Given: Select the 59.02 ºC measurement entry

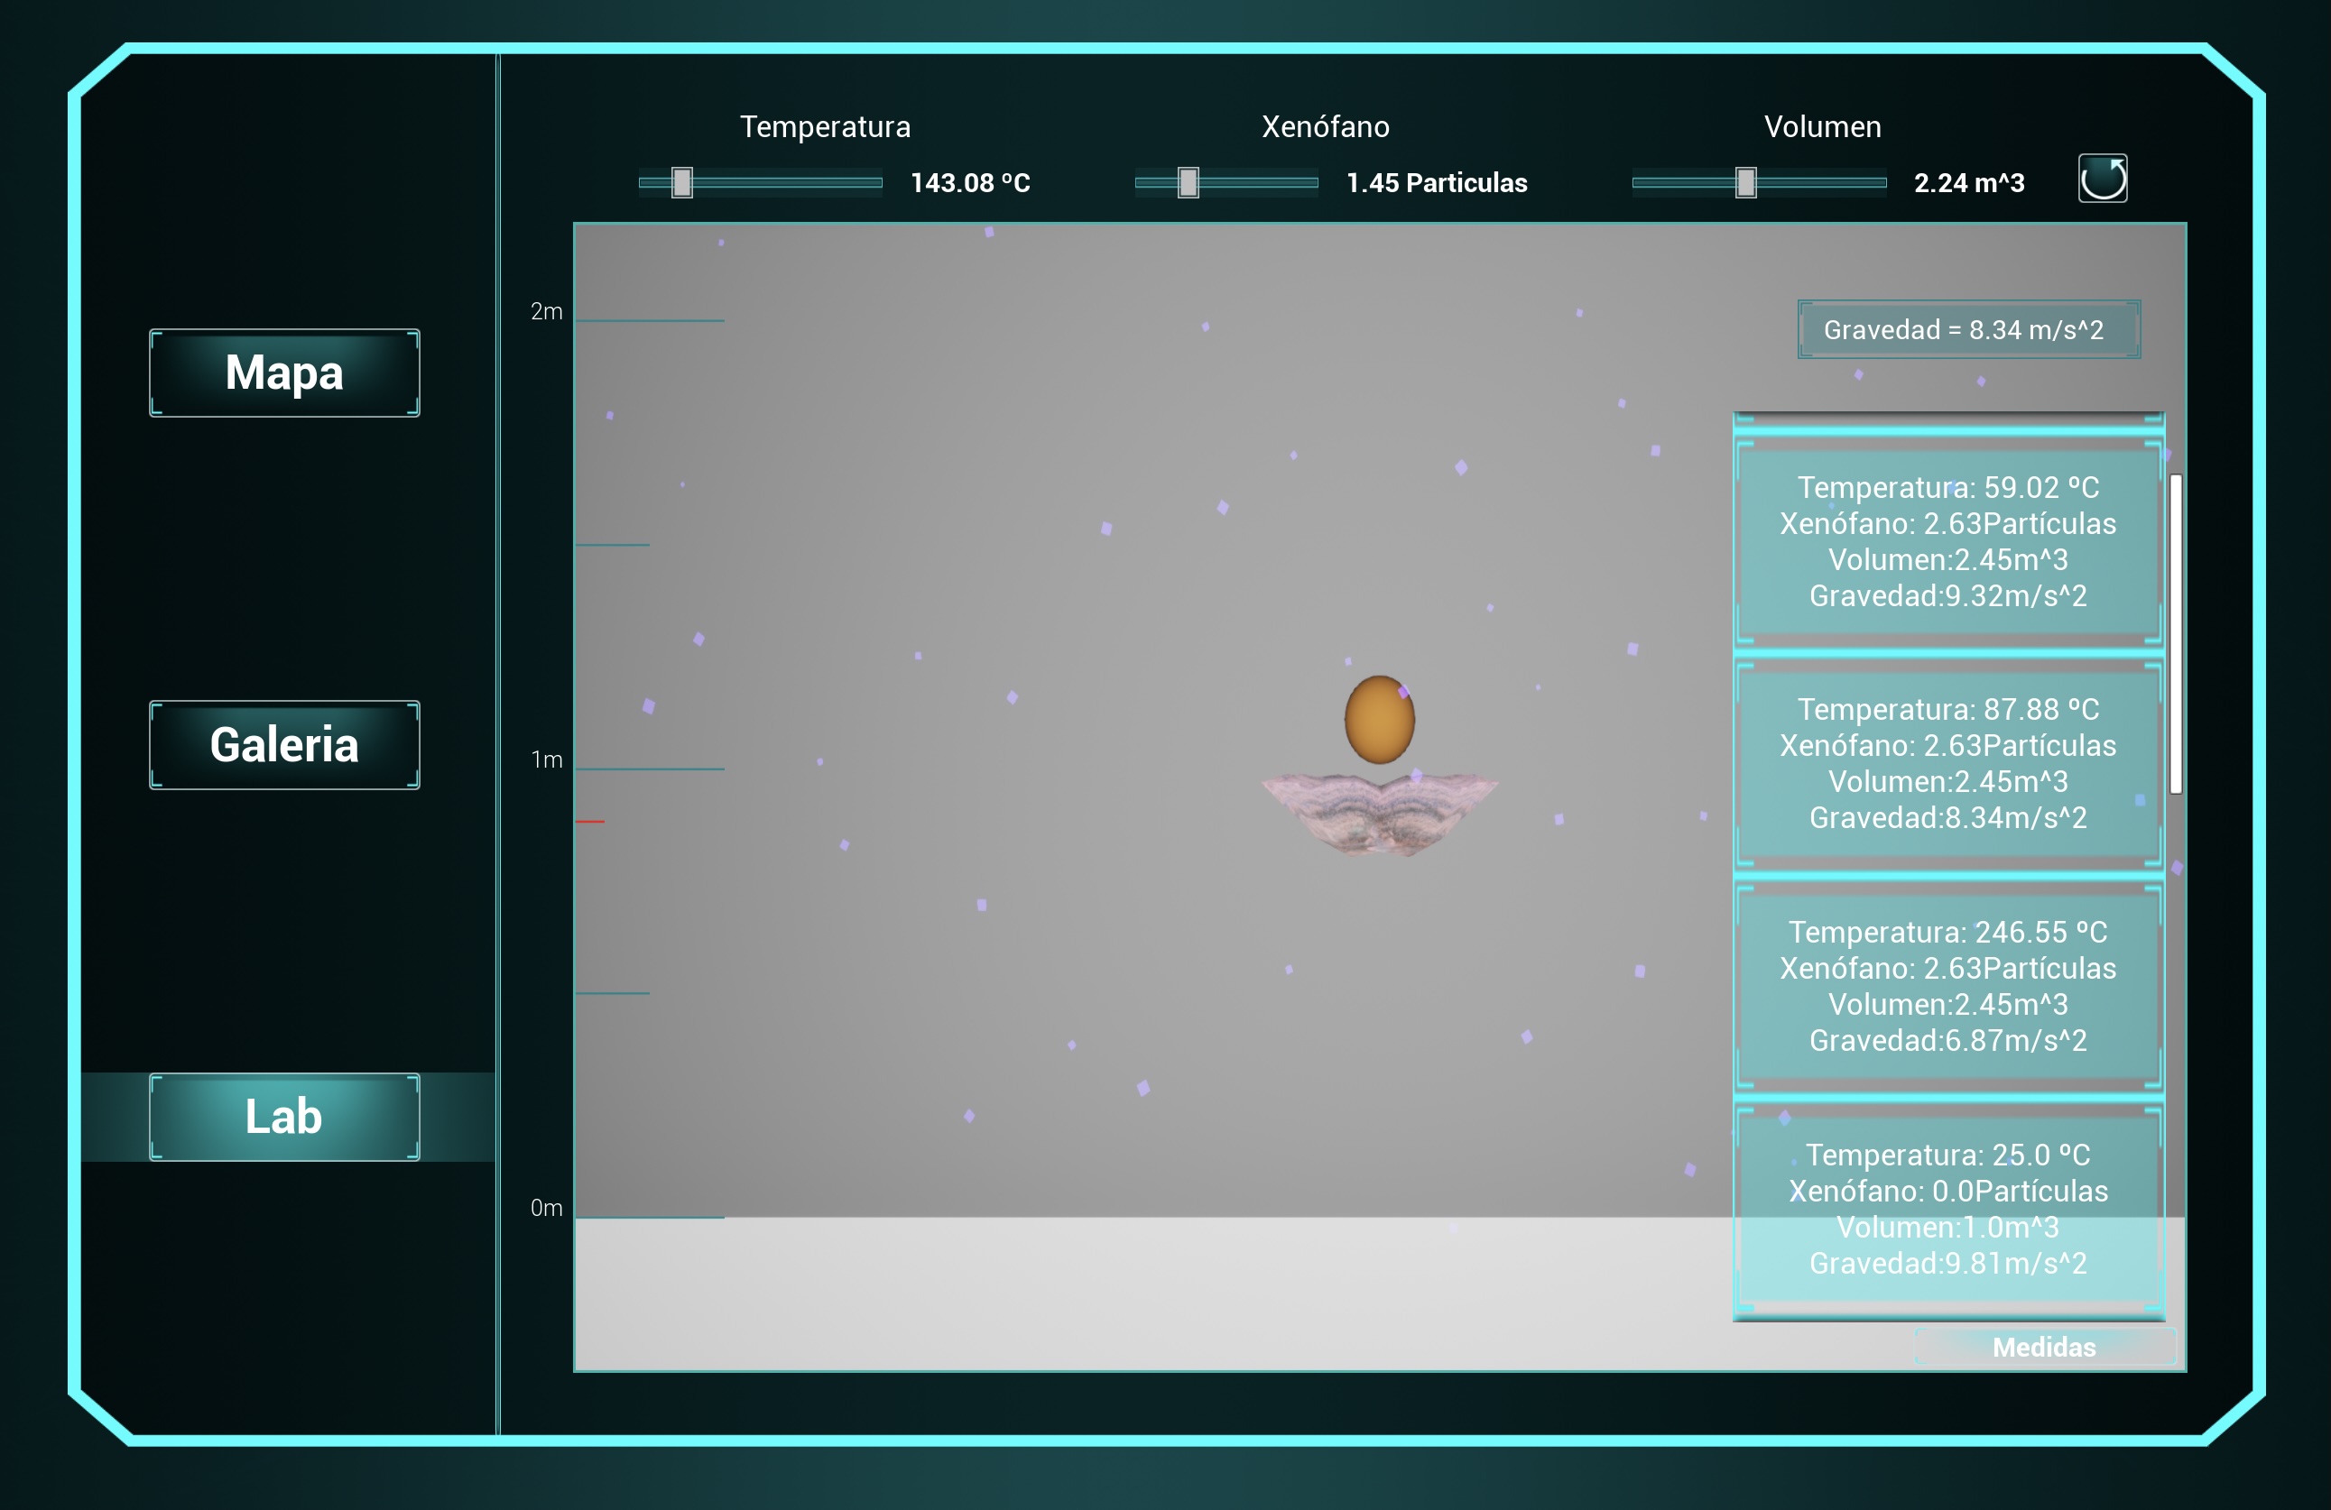Looking at the screenshot, I should click(1947, 541).
